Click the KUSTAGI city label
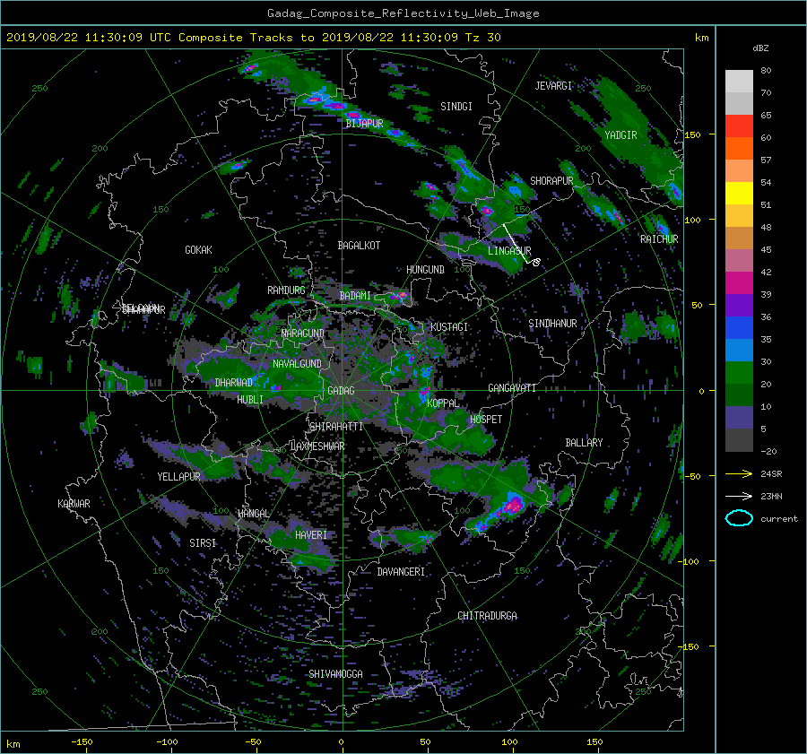This screenshot has width=807, height=754. (x=449, y=327)
